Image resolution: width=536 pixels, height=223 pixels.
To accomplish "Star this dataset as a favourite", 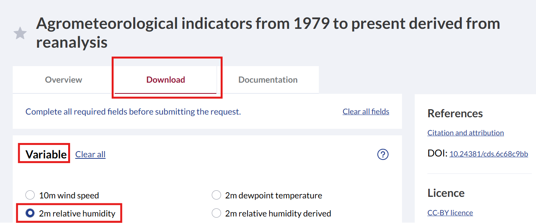I will point(20,33).
